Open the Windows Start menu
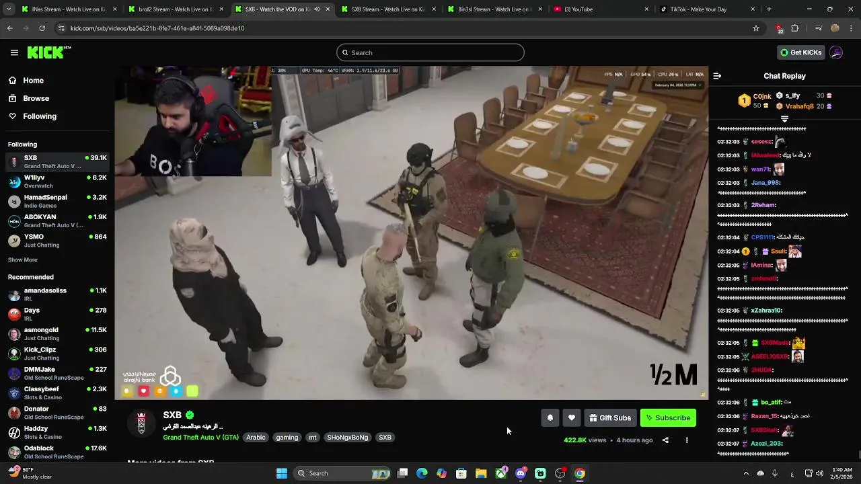The width and height of the screenshot is (861, 484). click(282, 473)
